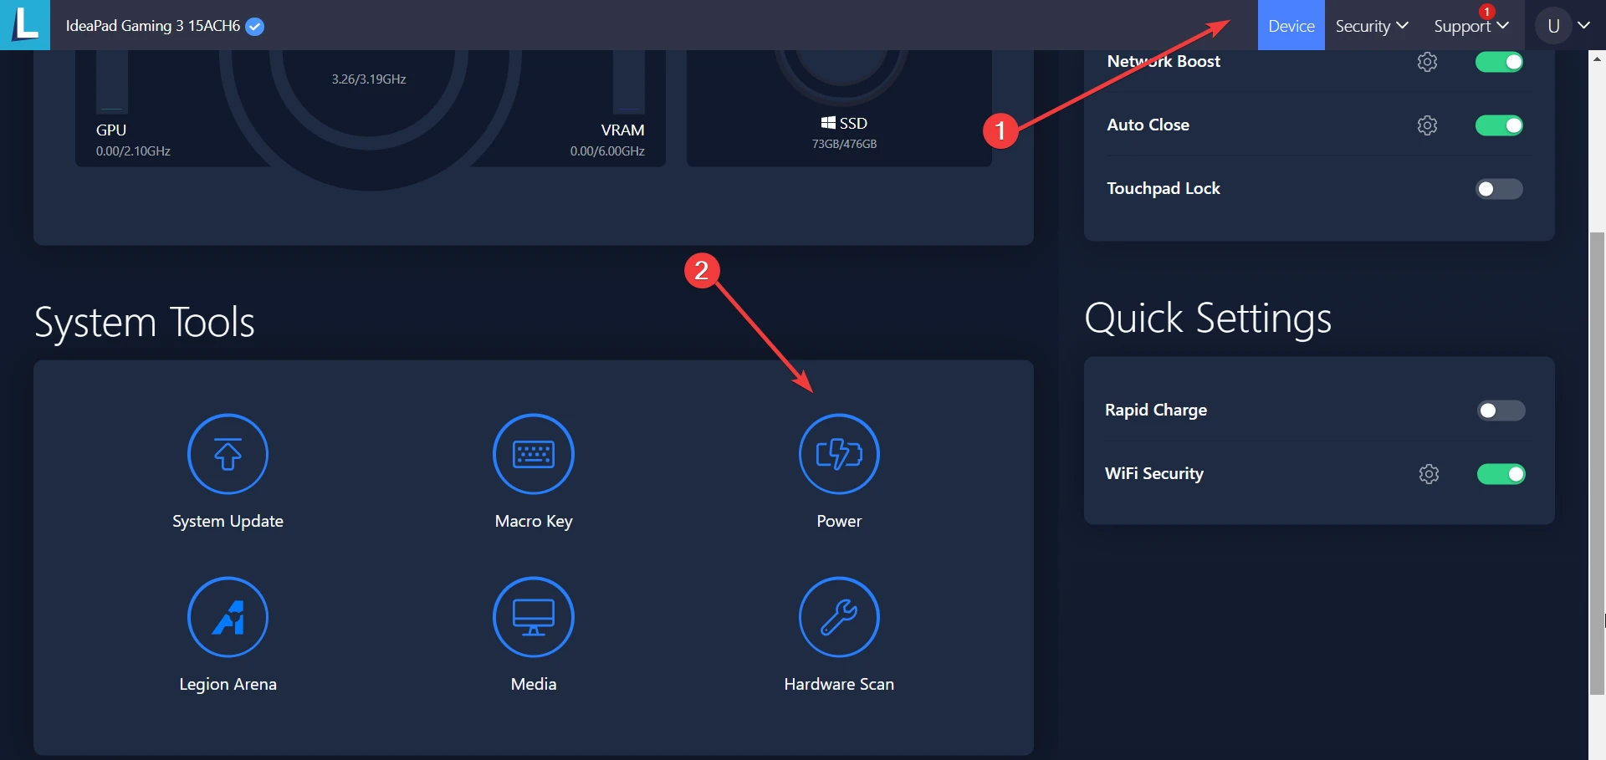This screenshot has width=1606, height=760.
Task: Disable the Network Boost toggle
Action: click(1499, 62)
